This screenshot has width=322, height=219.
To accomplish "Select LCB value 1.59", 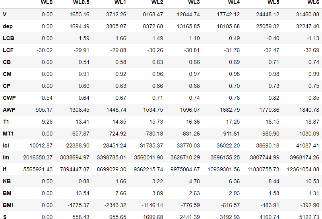I will tap(84, 38).
